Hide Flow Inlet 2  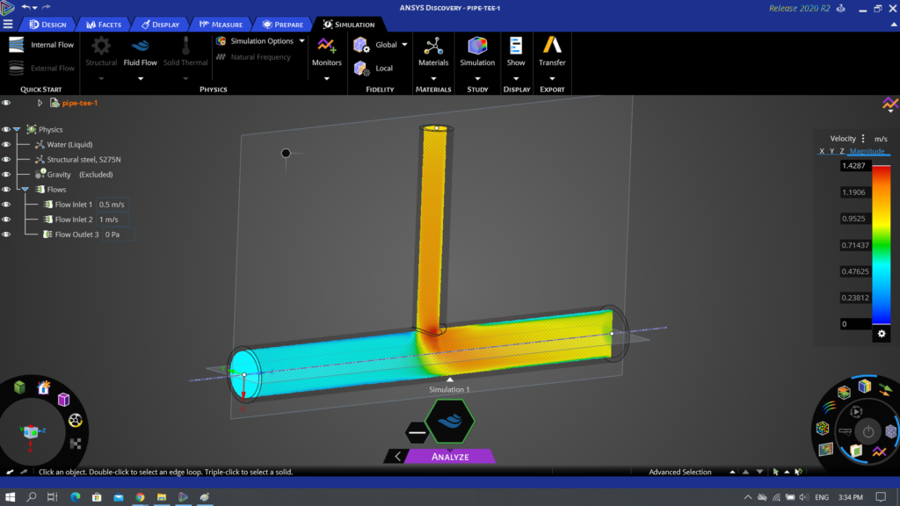(x=6, y=219)
